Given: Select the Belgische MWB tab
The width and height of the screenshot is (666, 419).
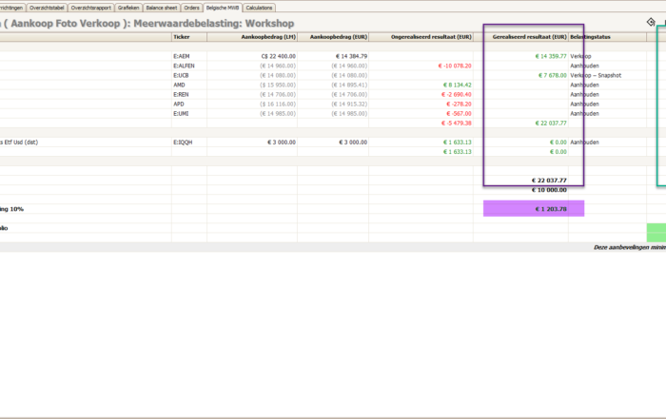Looking at the screenshot, I should (x=224, y=8).
